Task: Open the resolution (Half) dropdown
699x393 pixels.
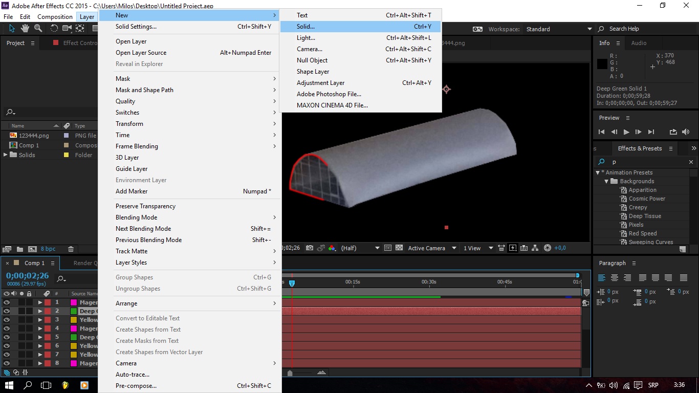Action: pyautogui.click(x=360, y=248)
